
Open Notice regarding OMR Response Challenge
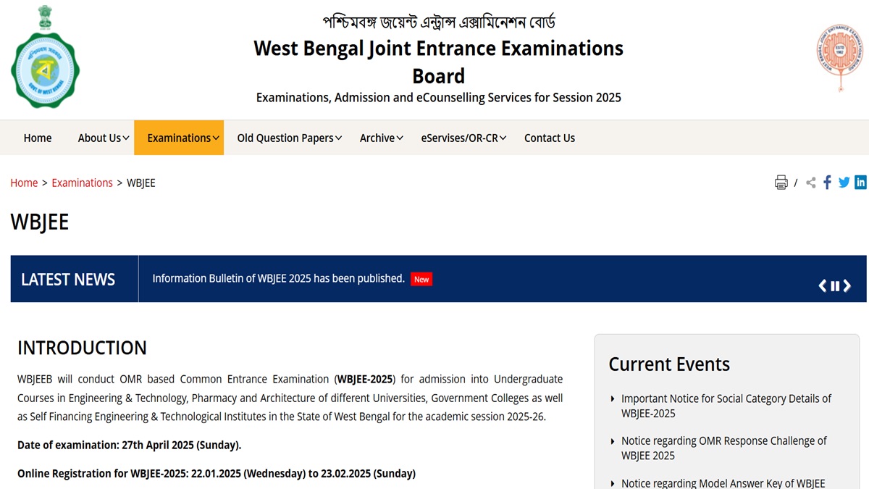tap(724, 448)
